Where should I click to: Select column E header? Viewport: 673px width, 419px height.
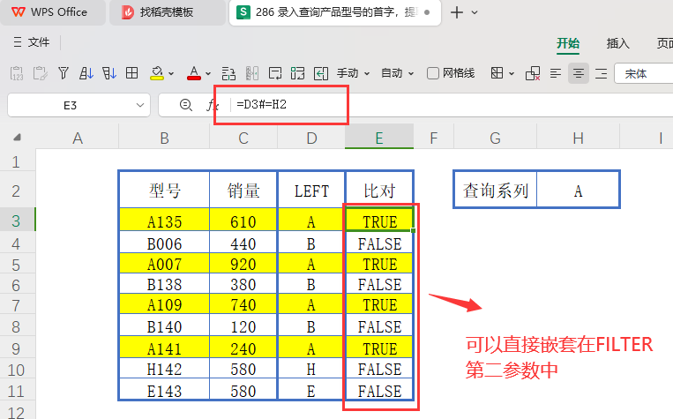tap(379, 138)
